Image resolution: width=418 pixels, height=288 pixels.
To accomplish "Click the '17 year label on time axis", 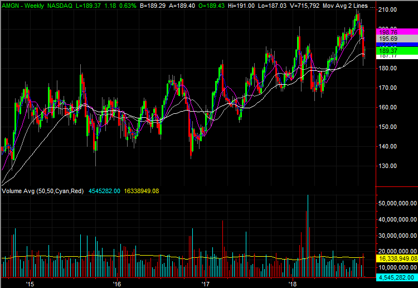I will tap(206, 284).
